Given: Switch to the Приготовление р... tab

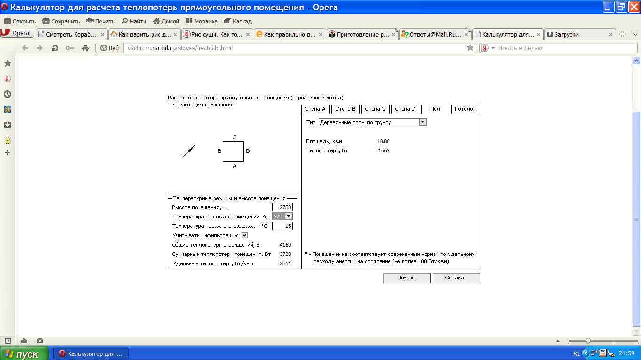Looking at the screenshot, I should tap(362, 34).
